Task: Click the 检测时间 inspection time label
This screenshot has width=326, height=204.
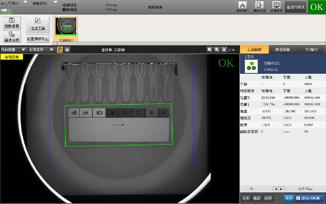Action: point(70,5)
